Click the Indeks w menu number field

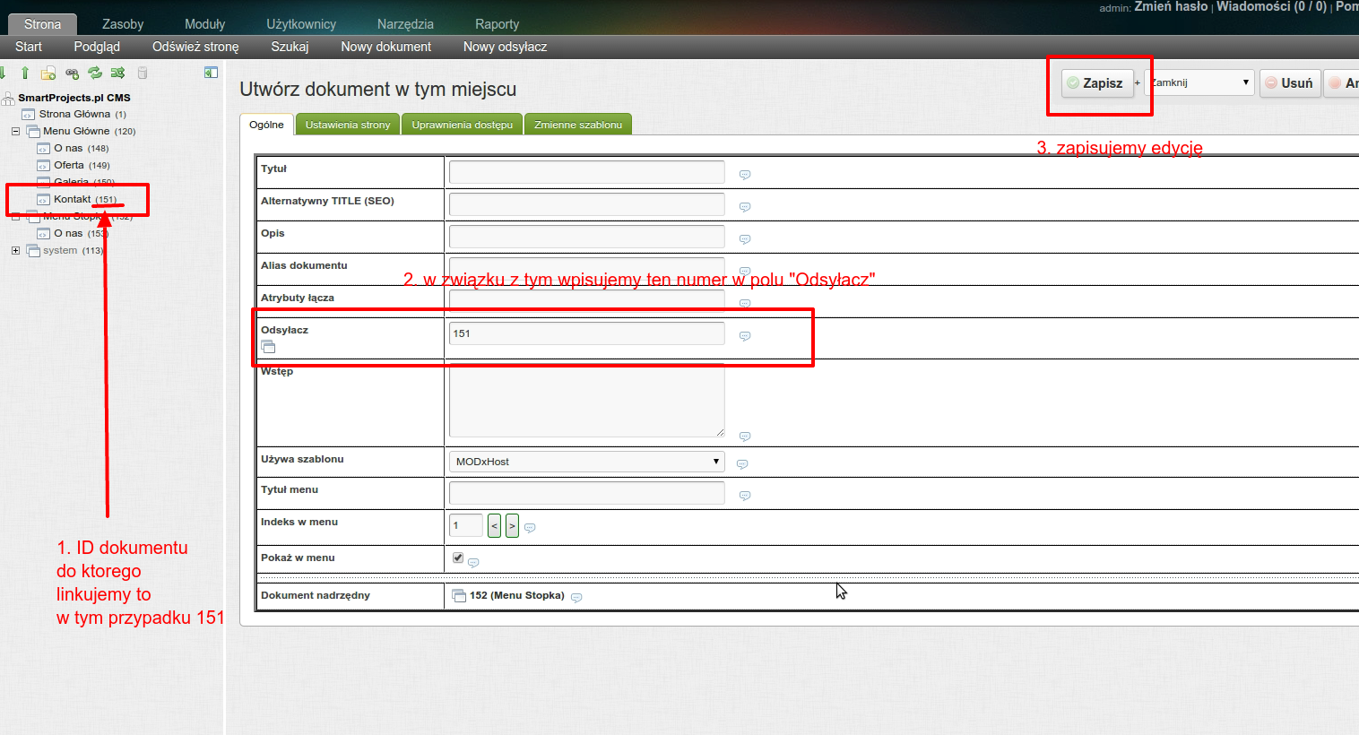click(x=466, y=525)
